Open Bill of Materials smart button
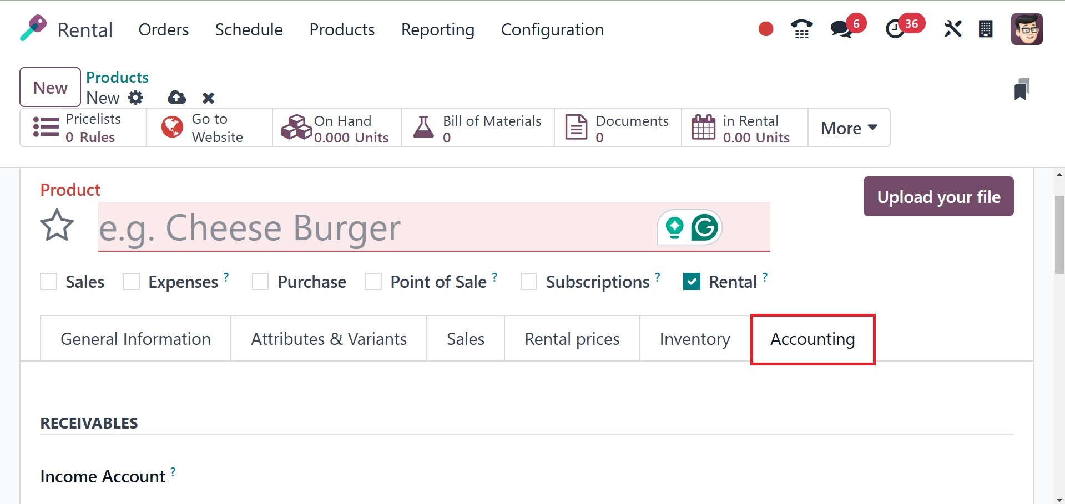Viewport: 1065px width, 504px height. (478, 128)
